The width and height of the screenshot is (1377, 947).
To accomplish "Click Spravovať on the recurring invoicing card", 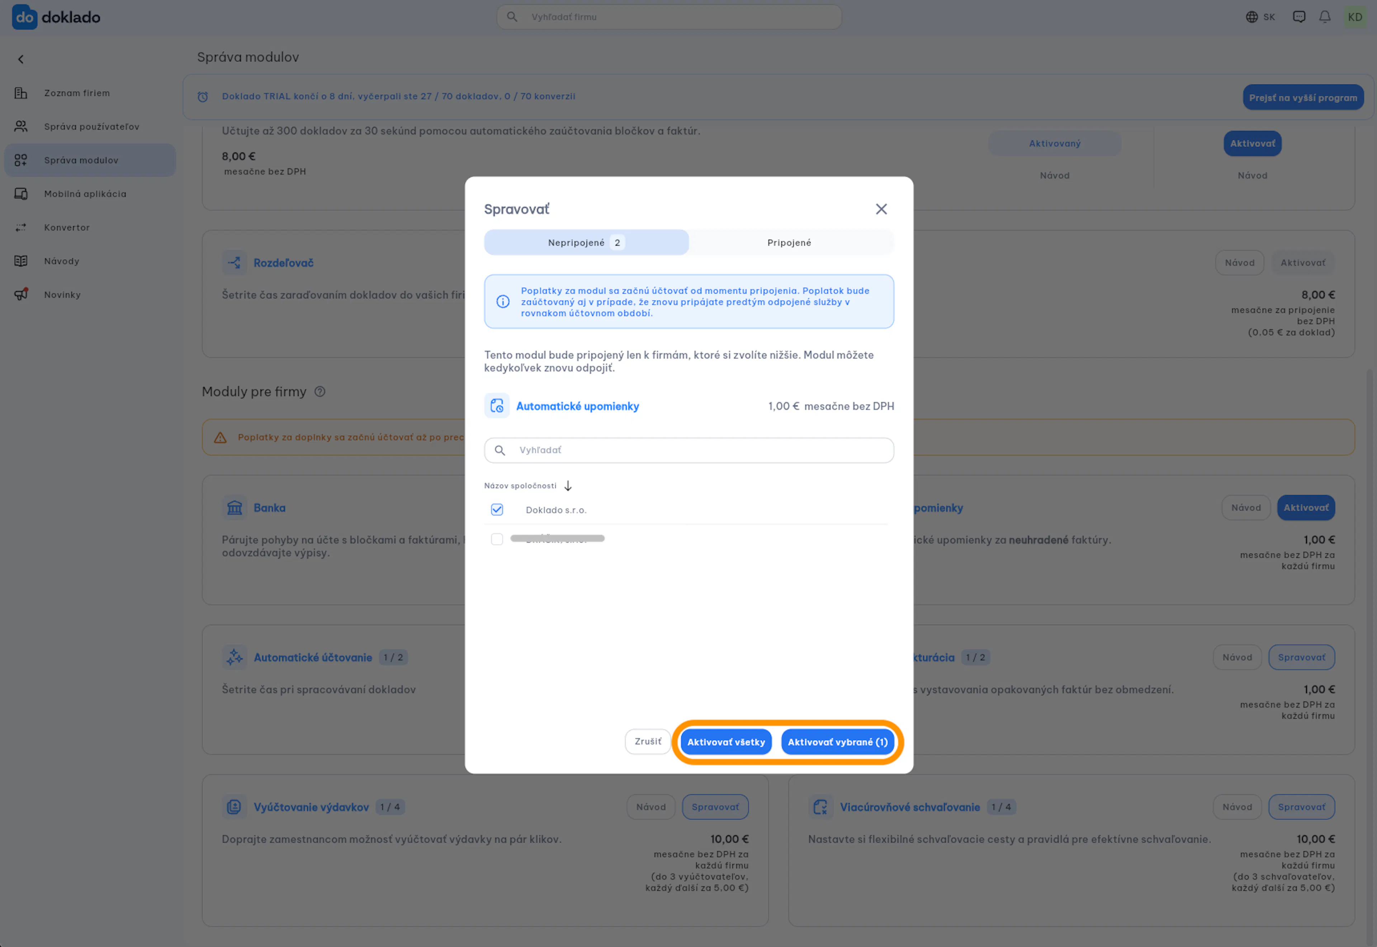I will 1301,657.
